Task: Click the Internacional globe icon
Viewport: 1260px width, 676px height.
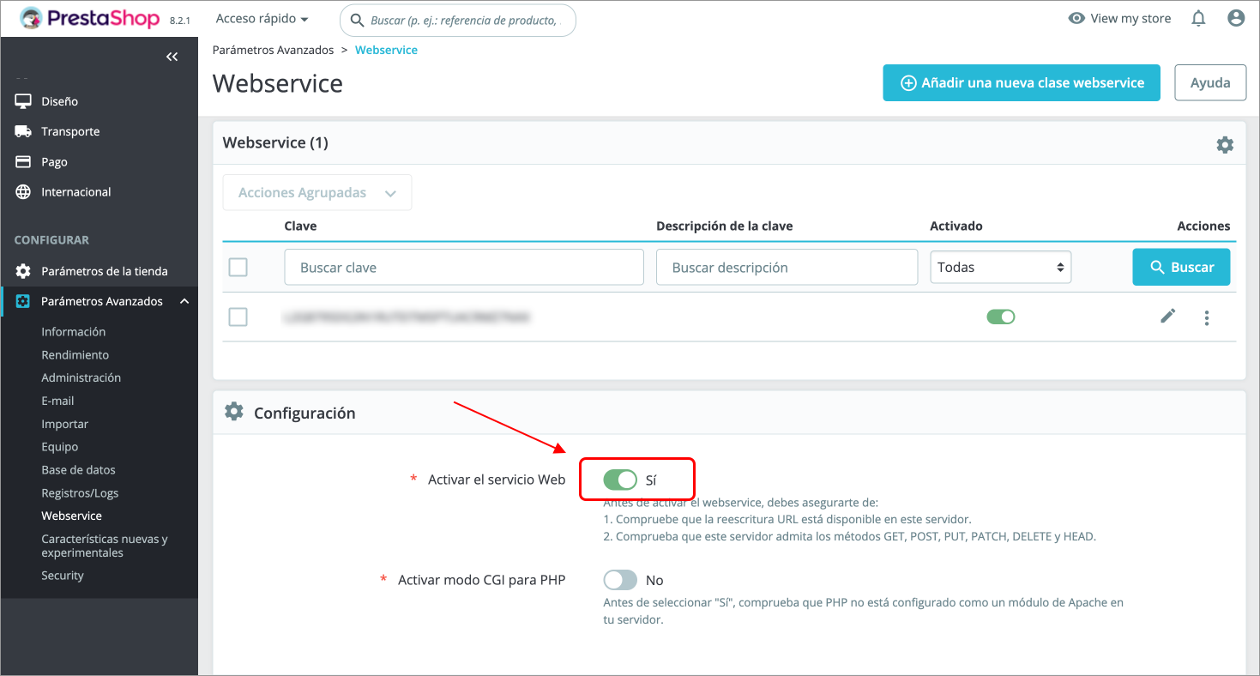Action: point(24,191)
